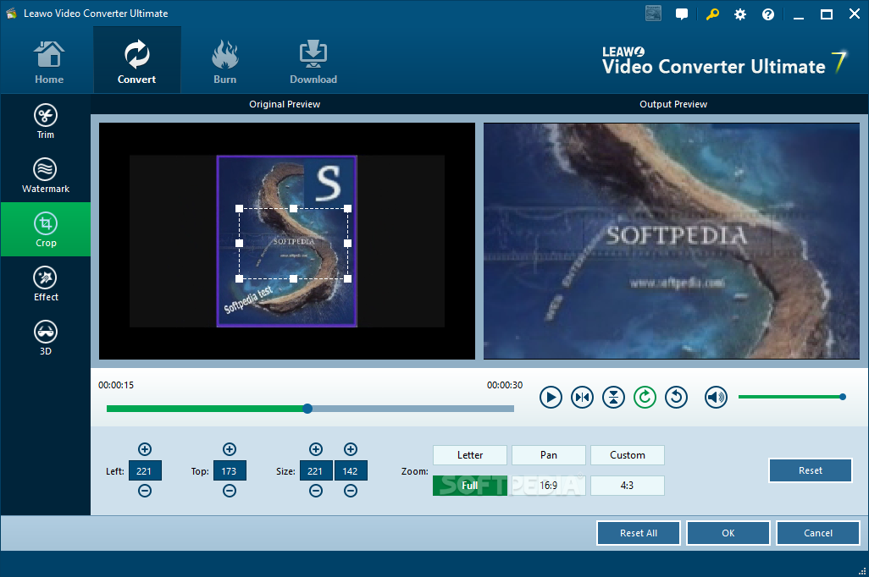Click the Top value field

pyautogui.click(x=230, y=470)
